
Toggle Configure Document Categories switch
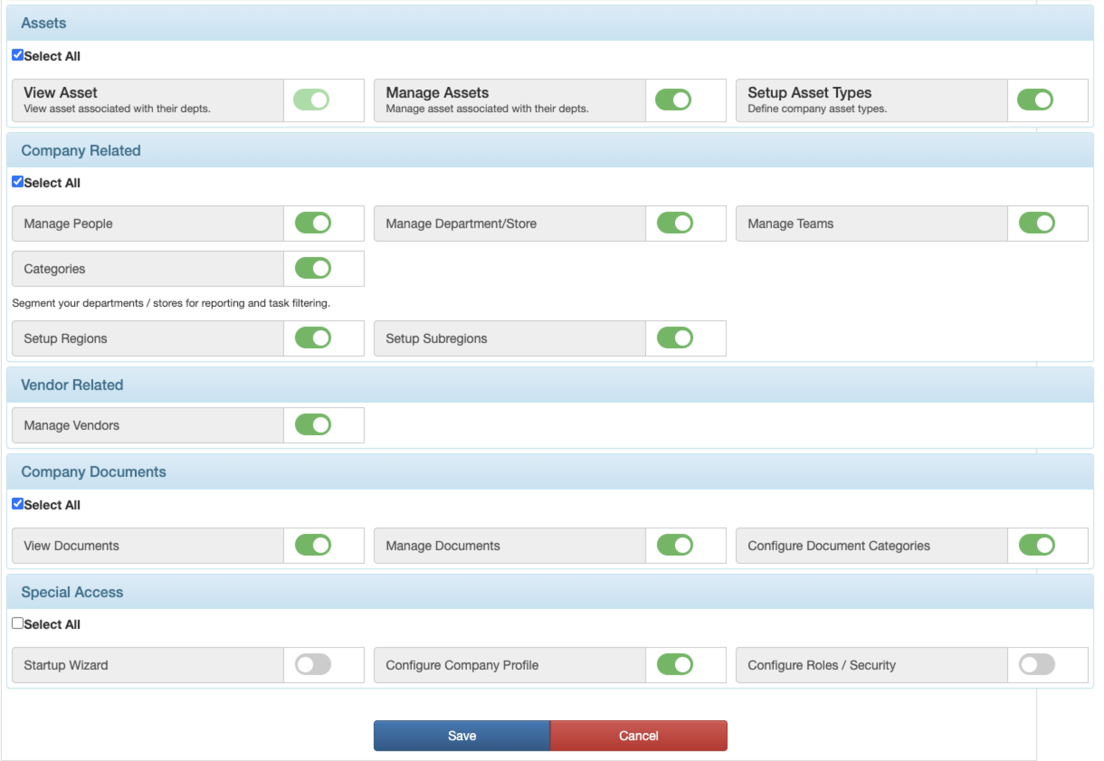[1037, 545]
